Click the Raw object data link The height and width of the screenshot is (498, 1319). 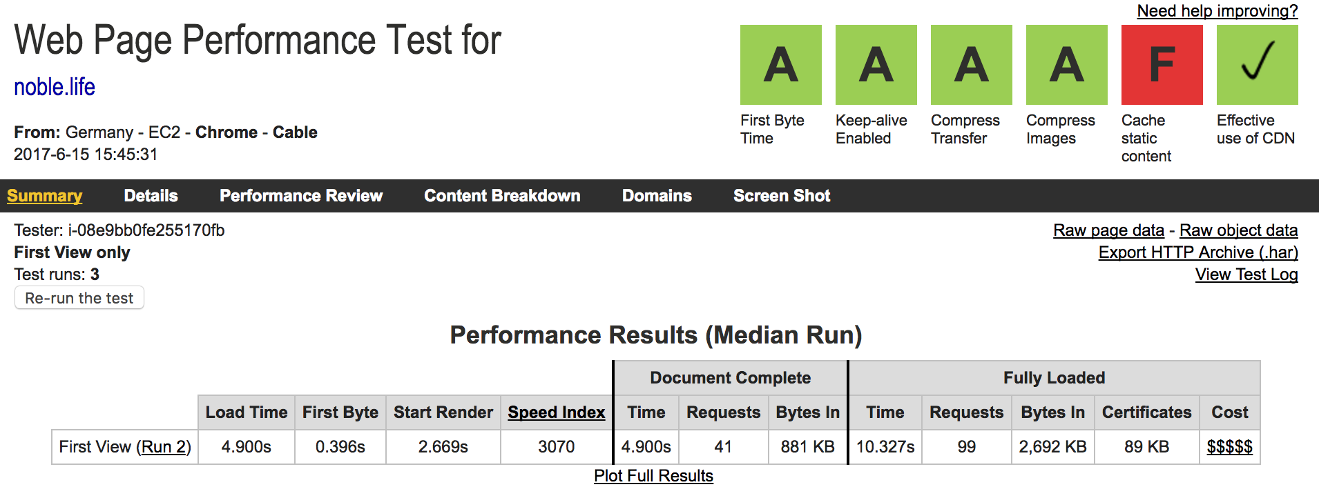point(1238,230)
